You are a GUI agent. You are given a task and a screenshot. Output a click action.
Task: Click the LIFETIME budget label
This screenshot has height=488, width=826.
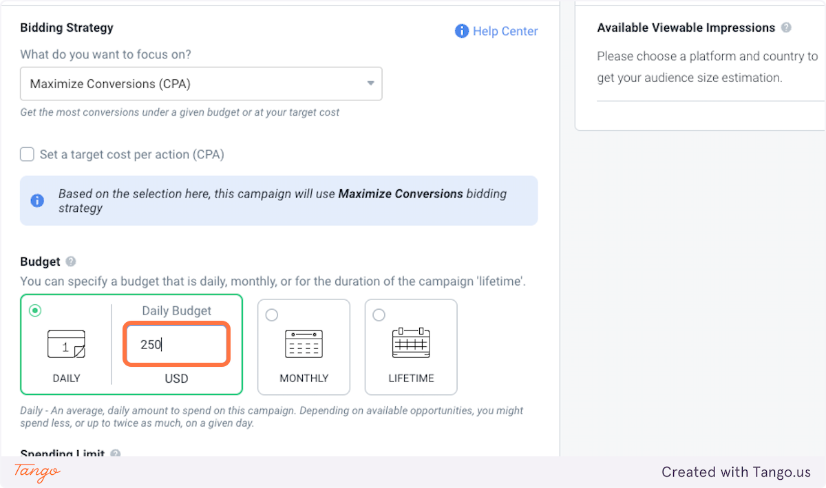[411, 378]
